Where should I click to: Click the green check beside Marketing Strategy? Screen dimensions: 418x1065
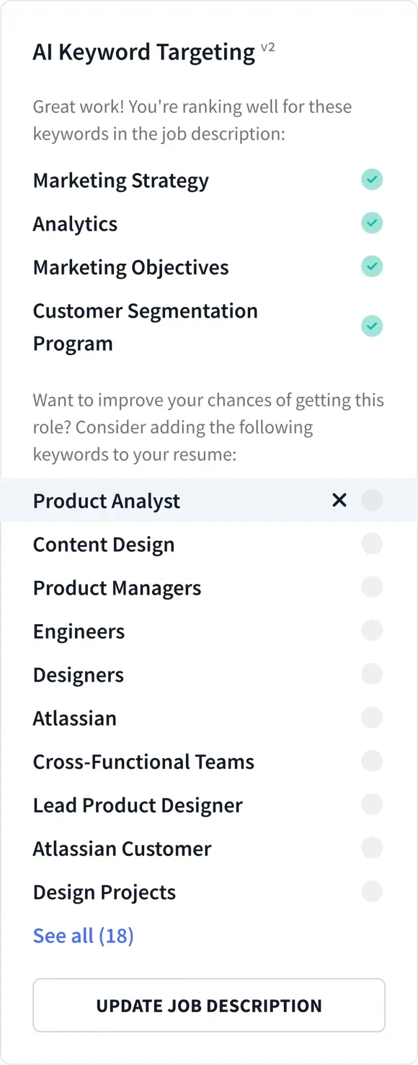pos(372,180)
